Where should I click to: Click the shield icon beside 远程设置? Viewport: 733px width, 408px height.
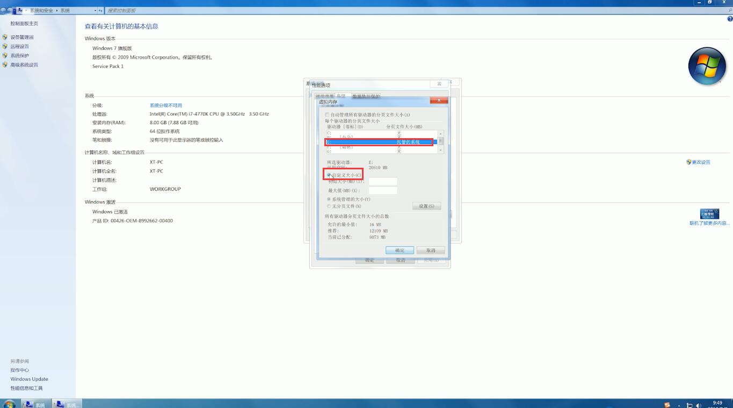click(5, 46)
